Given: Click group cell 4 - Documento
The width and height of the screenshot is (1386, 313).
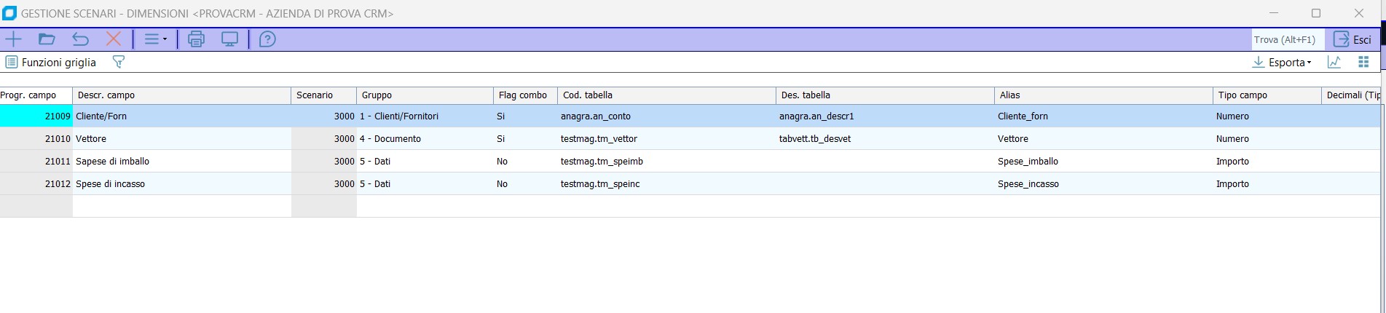Looking at the screenshot, I should tap(425, 139).
